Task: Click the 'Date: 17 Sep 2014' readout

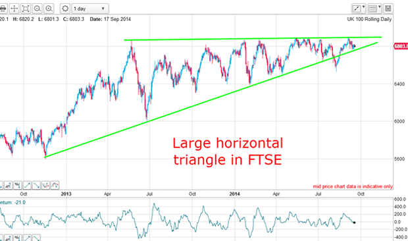Action: point(111,19)
